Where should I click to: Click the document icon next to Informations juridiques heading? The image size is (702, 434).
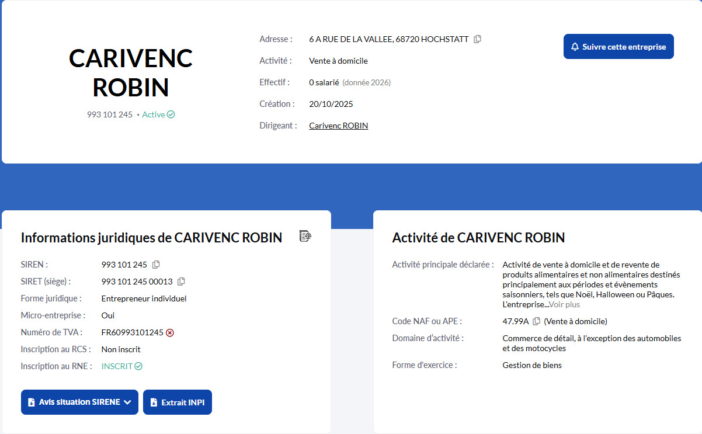(x=305, y=236)
